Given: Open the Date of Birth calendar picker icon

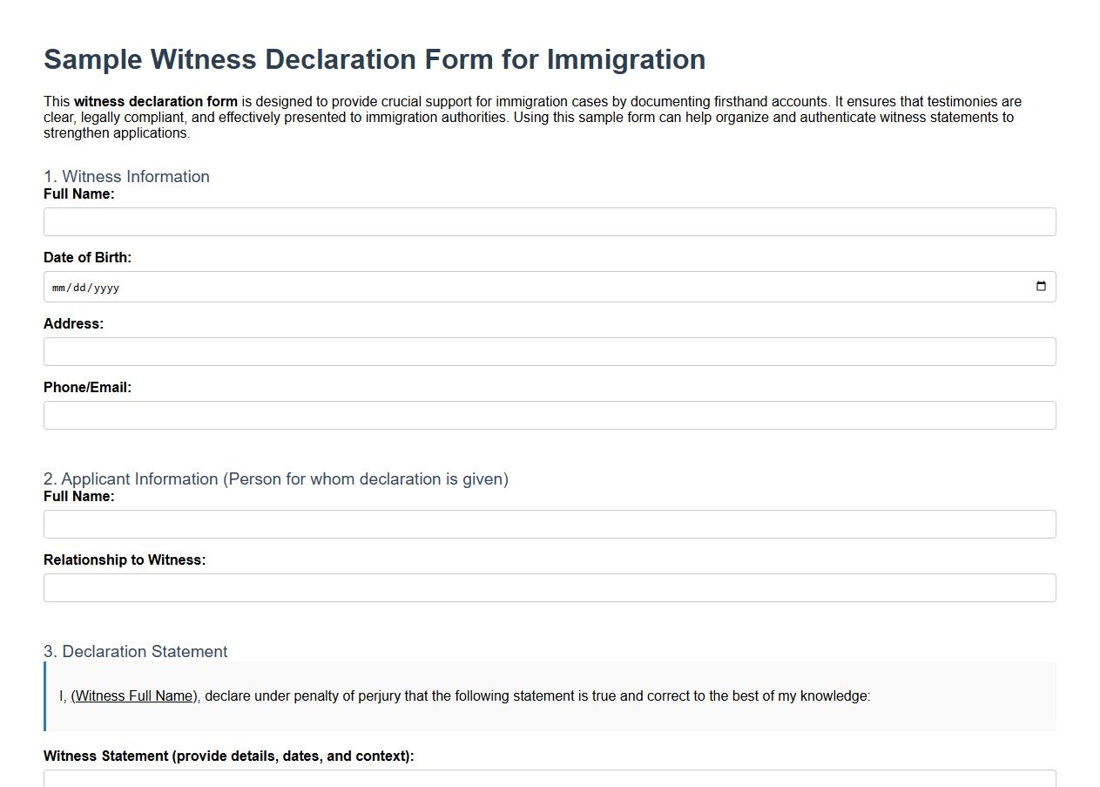Looking at the screenshot, I should coord(1042,286).
